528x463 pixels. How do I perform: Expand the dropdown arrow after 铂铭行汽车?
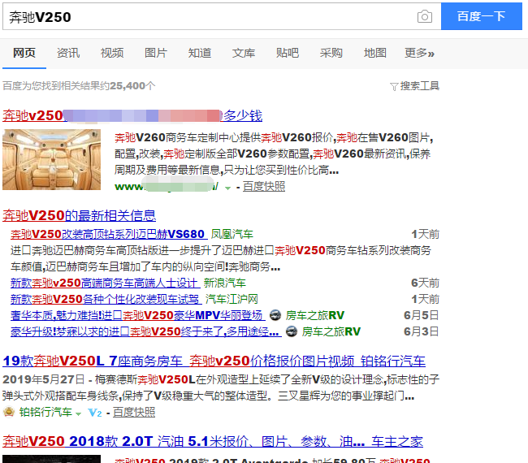pyautogui.click(x=79, y=413)
